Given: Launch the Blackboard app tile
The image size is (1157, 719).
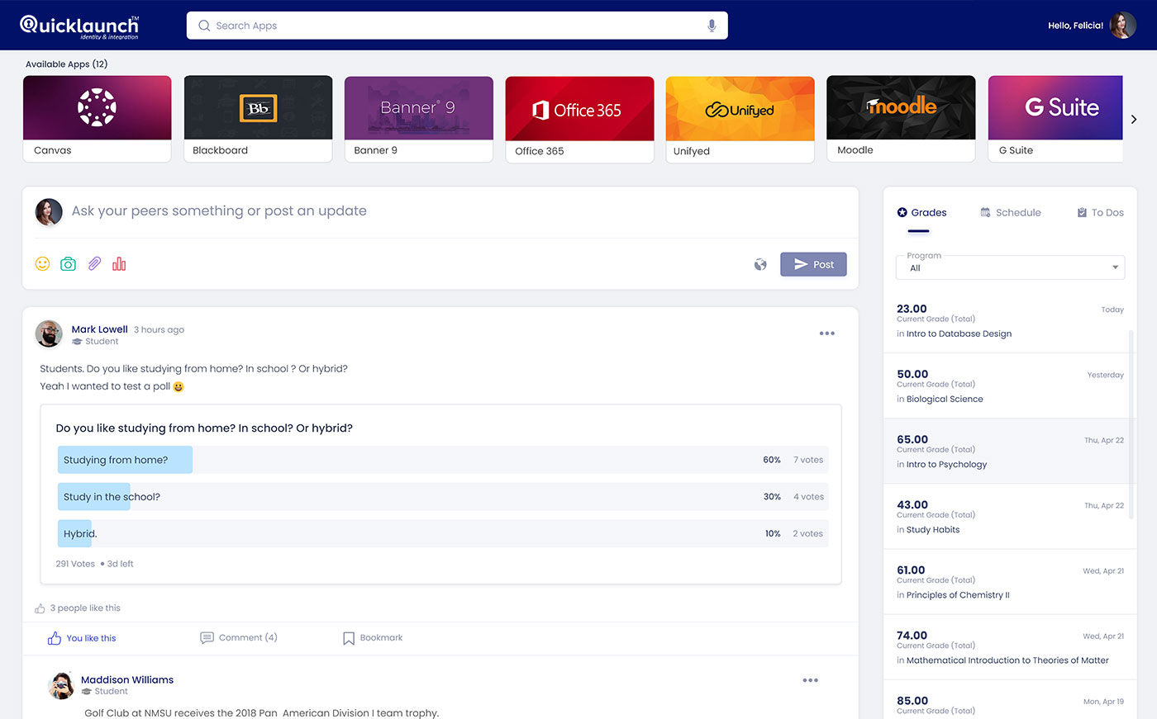Looking at the screenshot, I should (x=258, y=119).
